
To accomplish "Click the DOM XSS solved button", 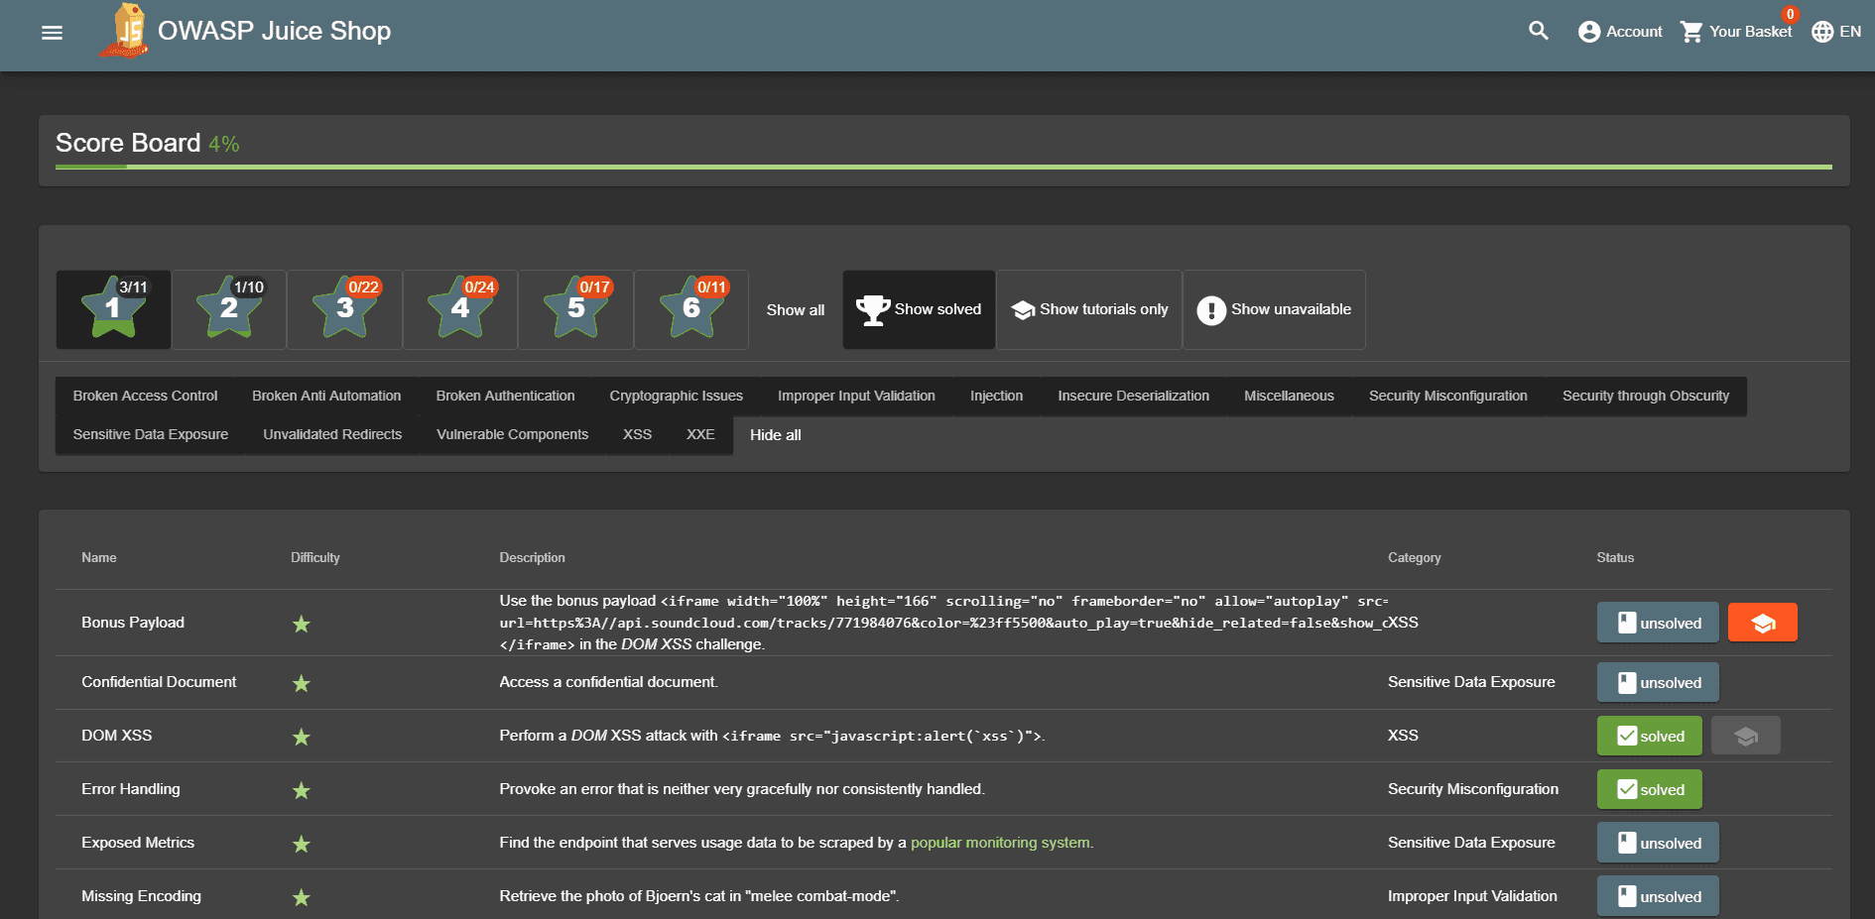I will pyautogui.click(x=1649, y=736).
